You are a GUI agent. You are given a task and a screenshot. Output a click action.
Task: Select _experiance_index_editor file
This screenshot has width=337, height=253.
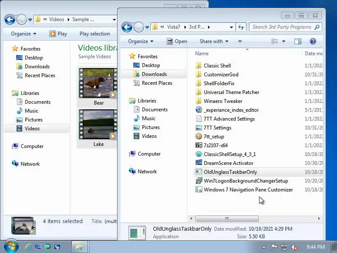tap(231, 110)
